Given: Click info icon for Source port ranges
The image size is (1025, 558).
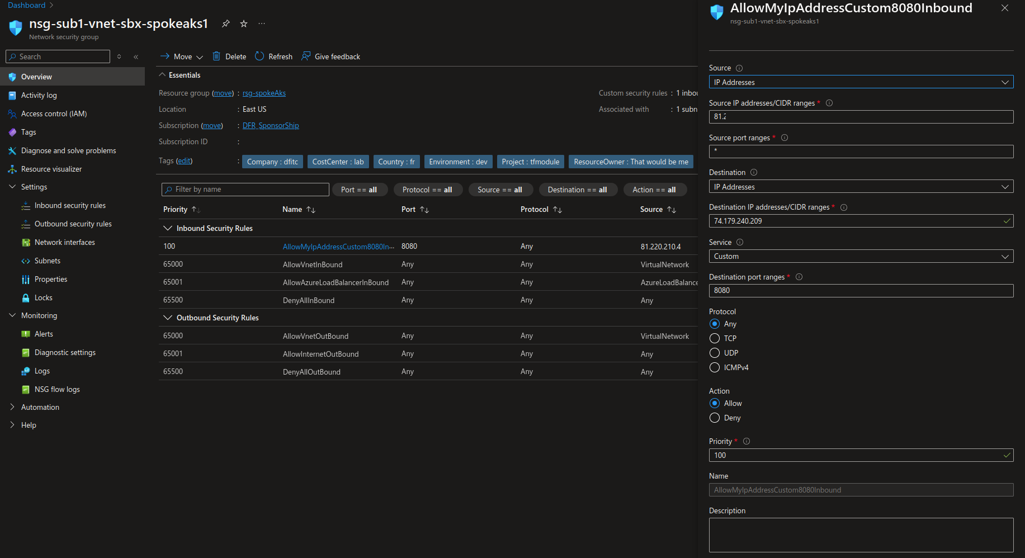Looking at the screenshot, I should click(x=785, y=138).
